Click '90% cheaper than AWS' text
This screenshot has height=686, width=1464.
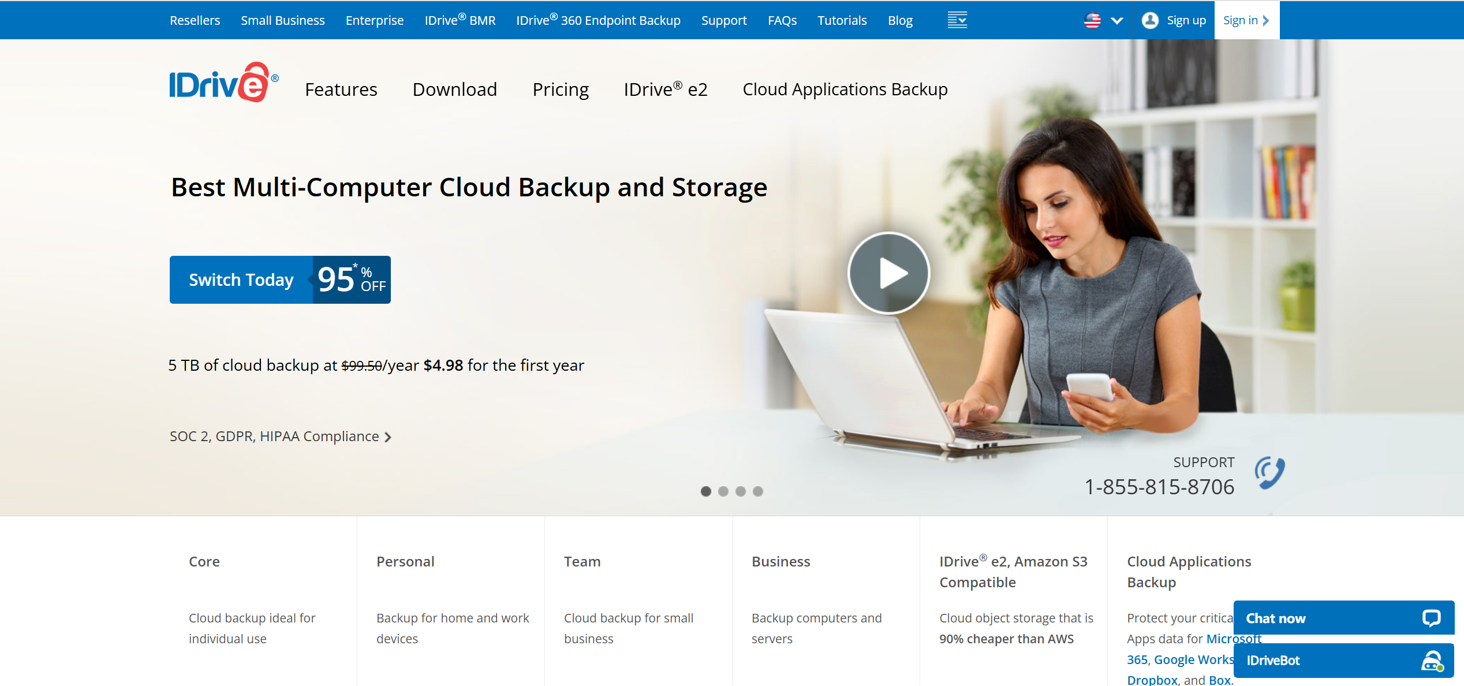pos(1007,639)
